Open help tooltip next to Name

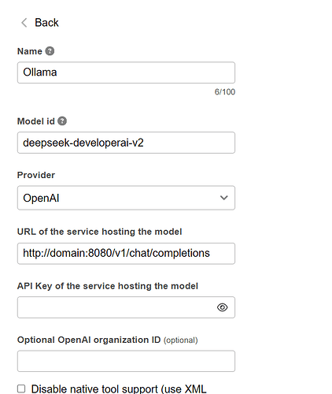click(50, 51)
